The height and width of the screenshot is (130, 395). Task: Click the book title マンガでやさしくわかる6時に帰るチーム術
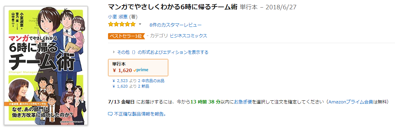[173, 7]
